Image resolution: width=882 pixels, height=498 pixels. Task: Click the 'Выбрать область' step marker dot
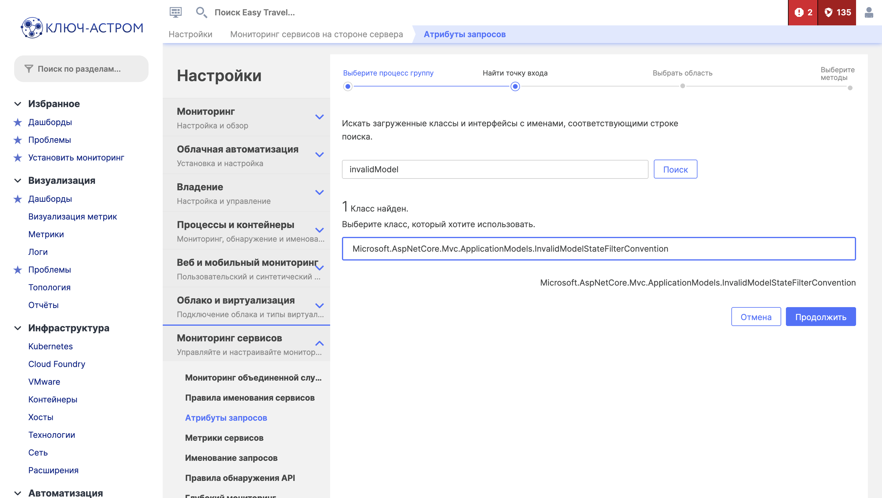(x=682, y=86)
